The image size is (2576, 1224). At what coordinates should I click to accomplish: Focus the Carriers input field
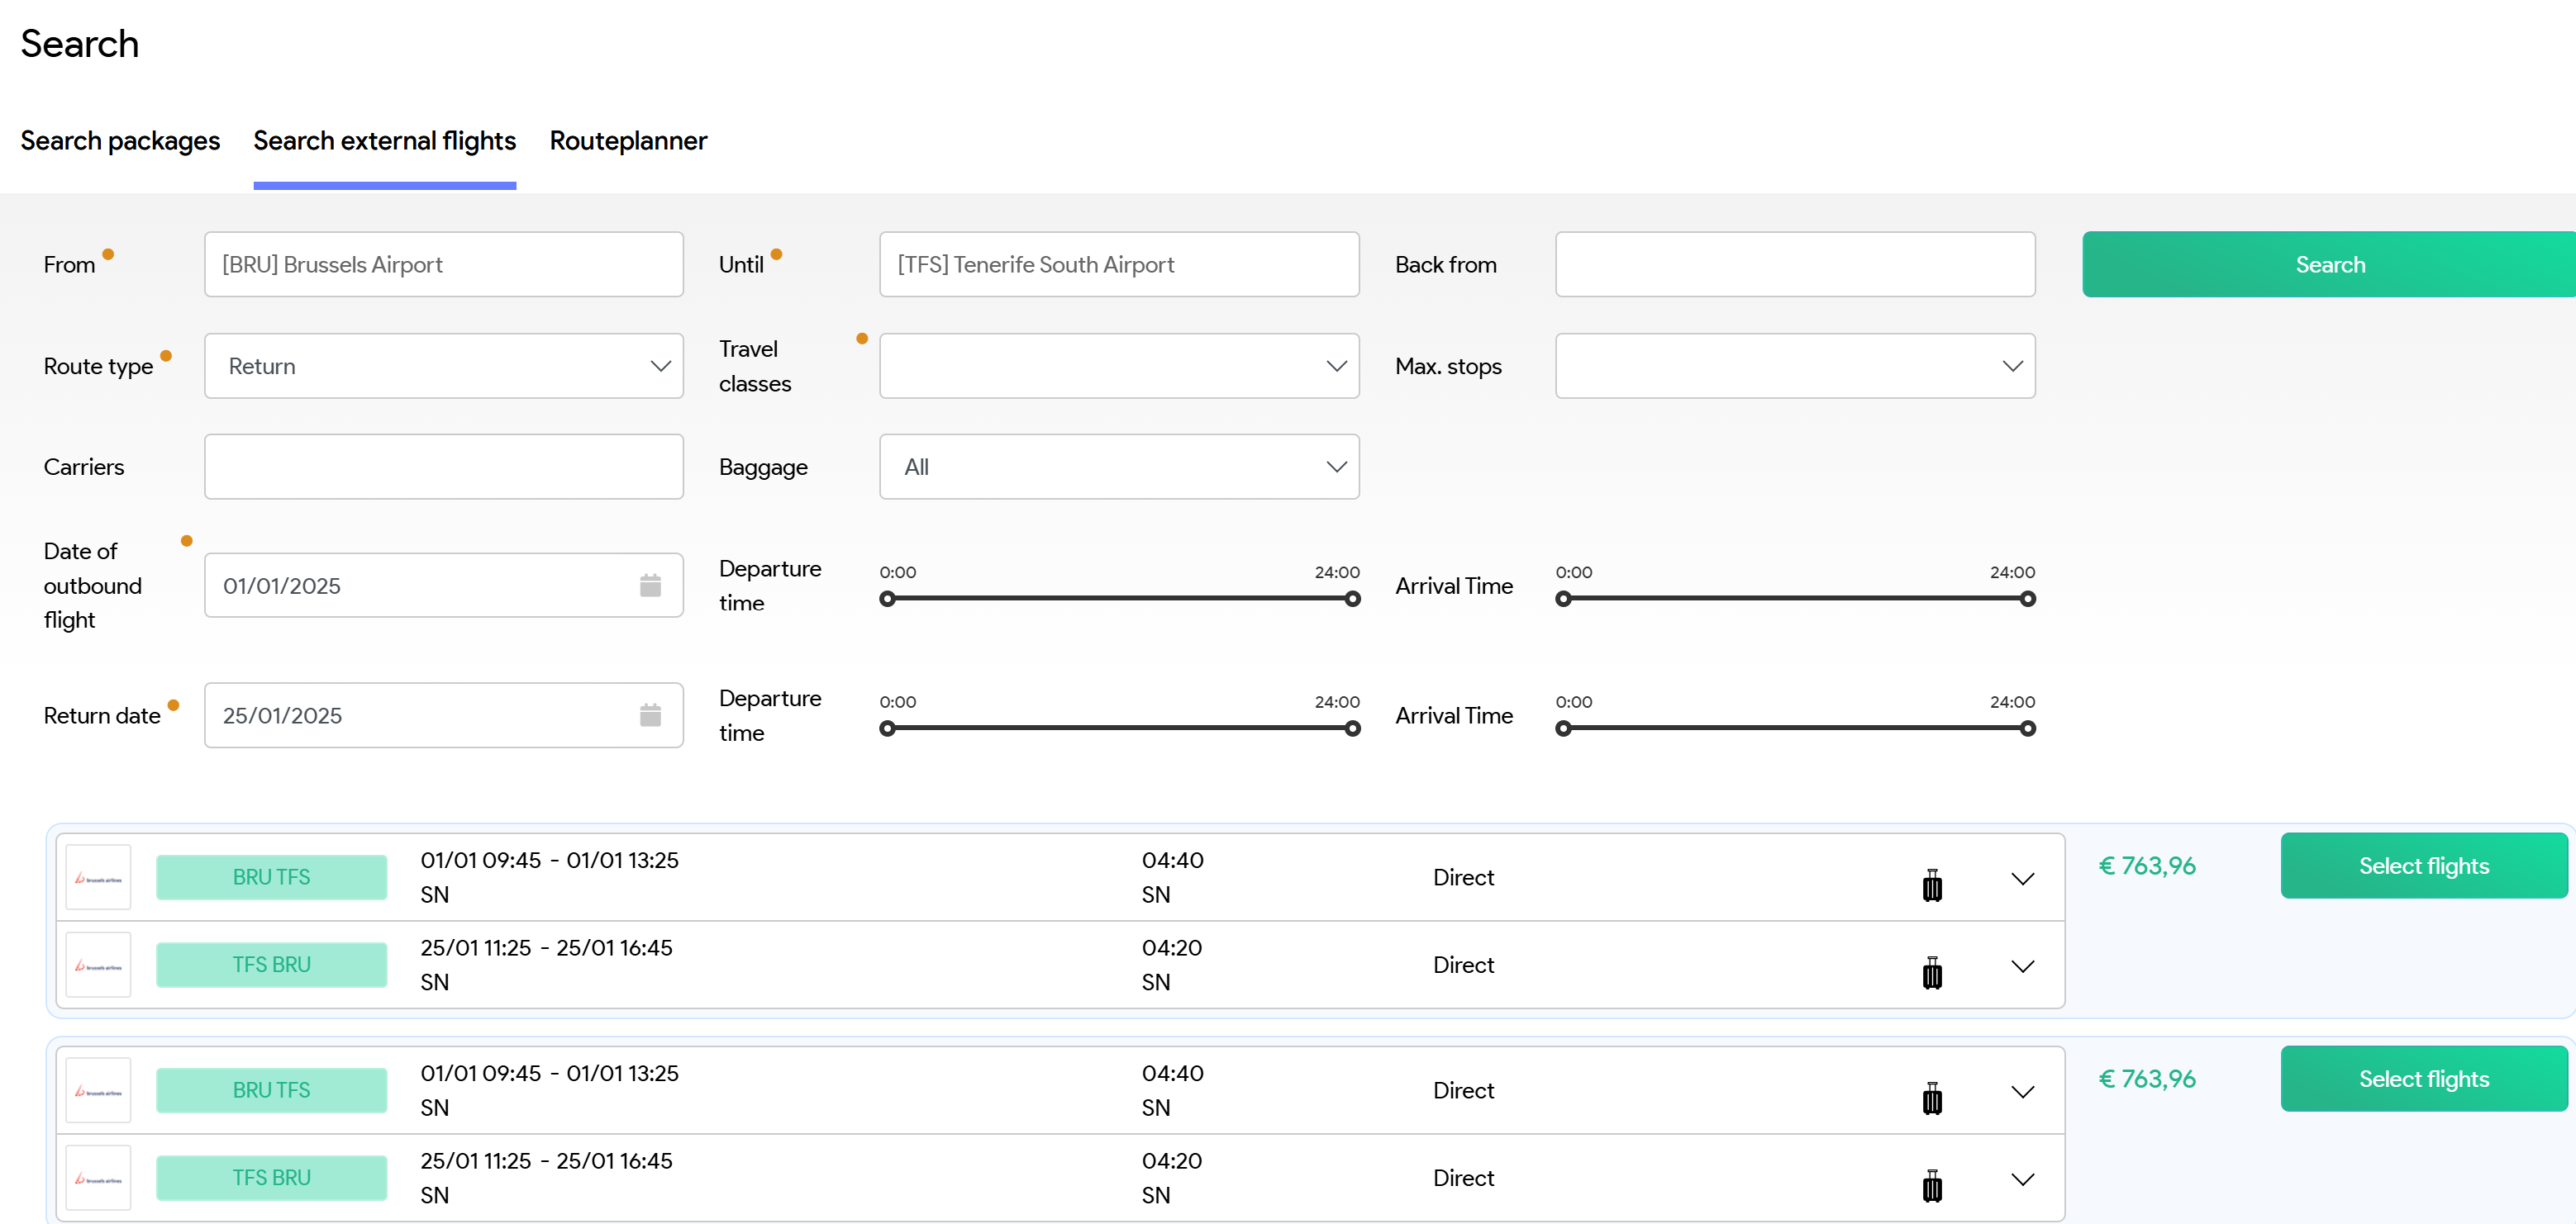click(x=443, y=467)
